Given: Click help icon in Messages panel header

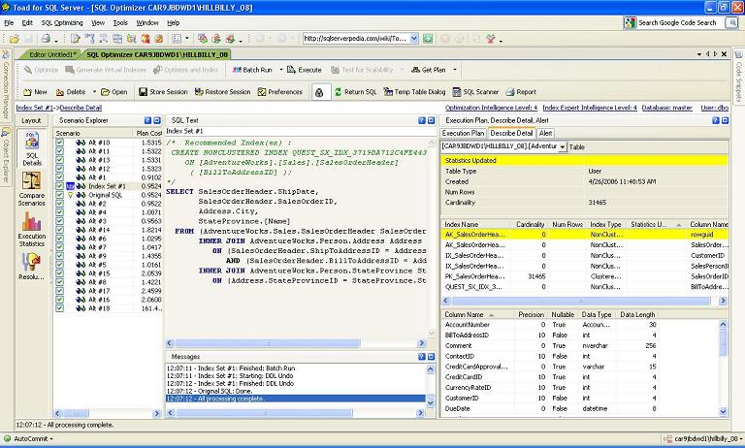Looking at the screenshot, I should [x=421, y=356].
